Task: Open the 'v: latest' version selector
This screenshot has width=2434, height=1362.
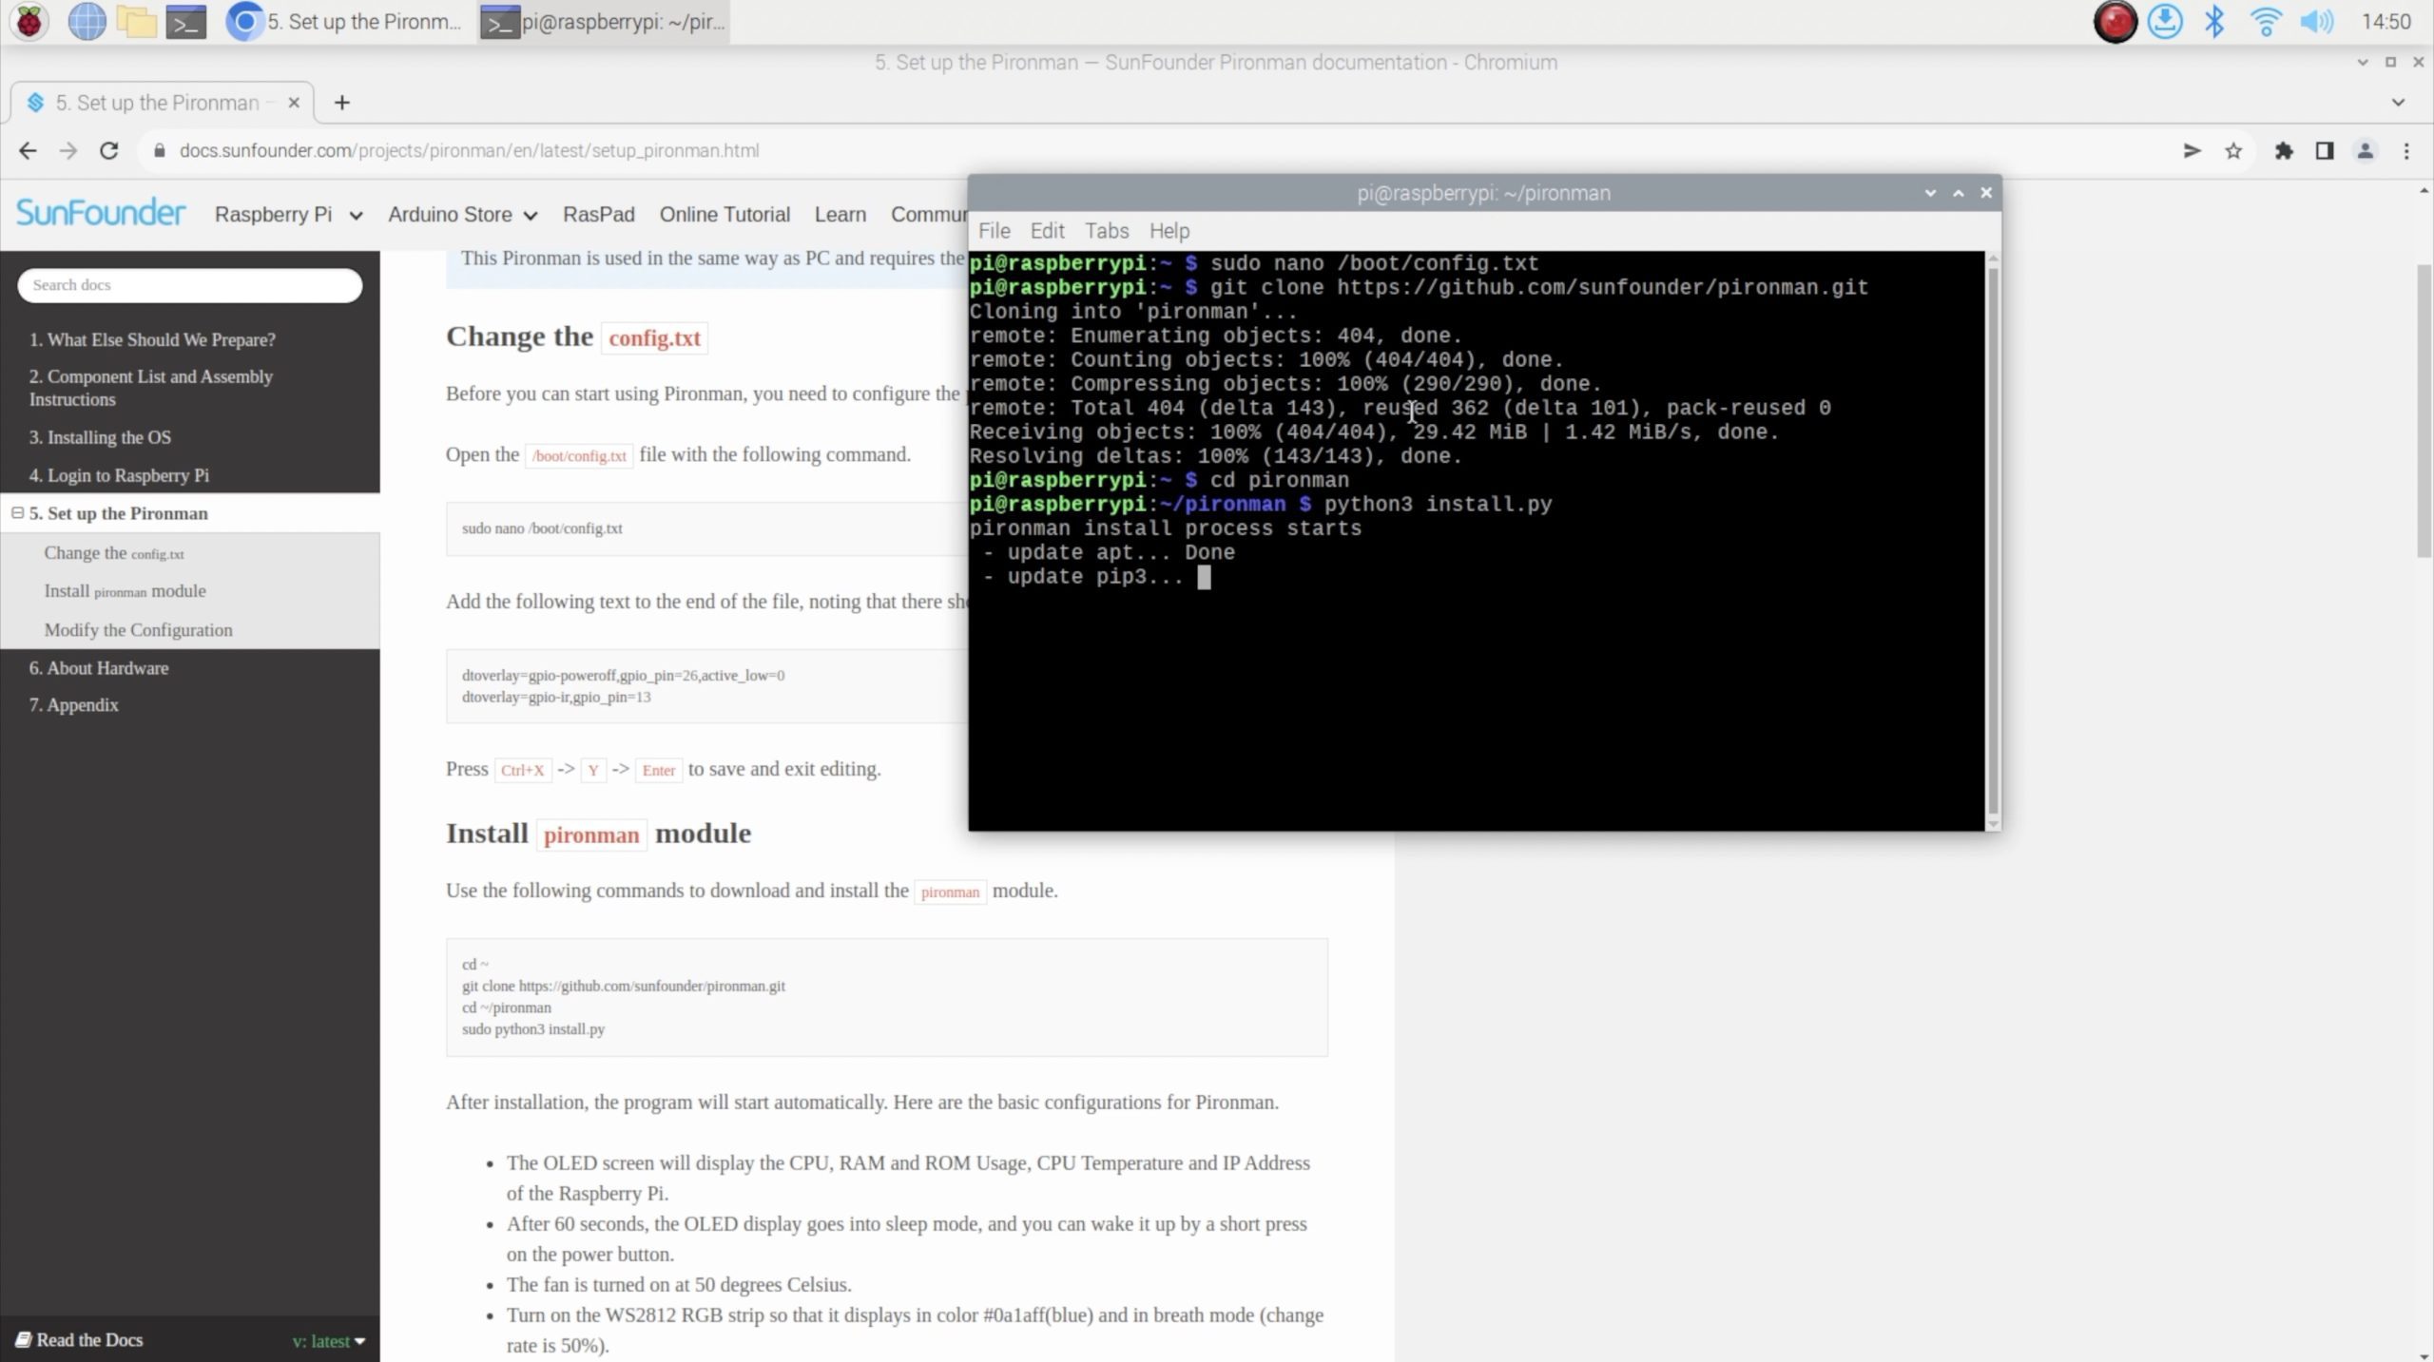Action: [x=328, y=1341]
